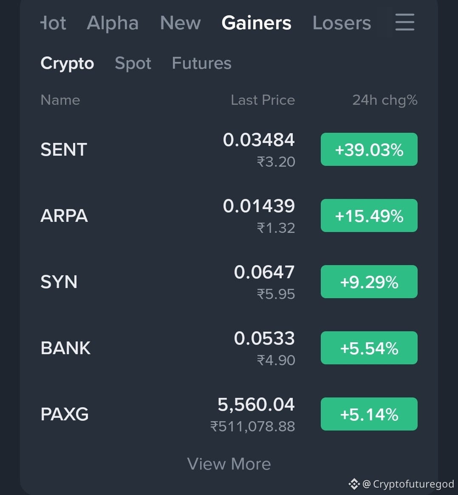The image size is (458, 495).
Task: Select the Gainers tab
Action: (256, 23)
